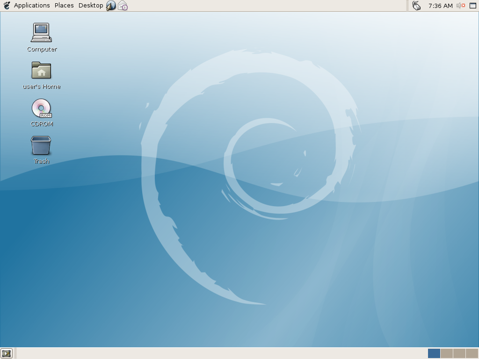Switch to the fourth workspace

point(472,353)
